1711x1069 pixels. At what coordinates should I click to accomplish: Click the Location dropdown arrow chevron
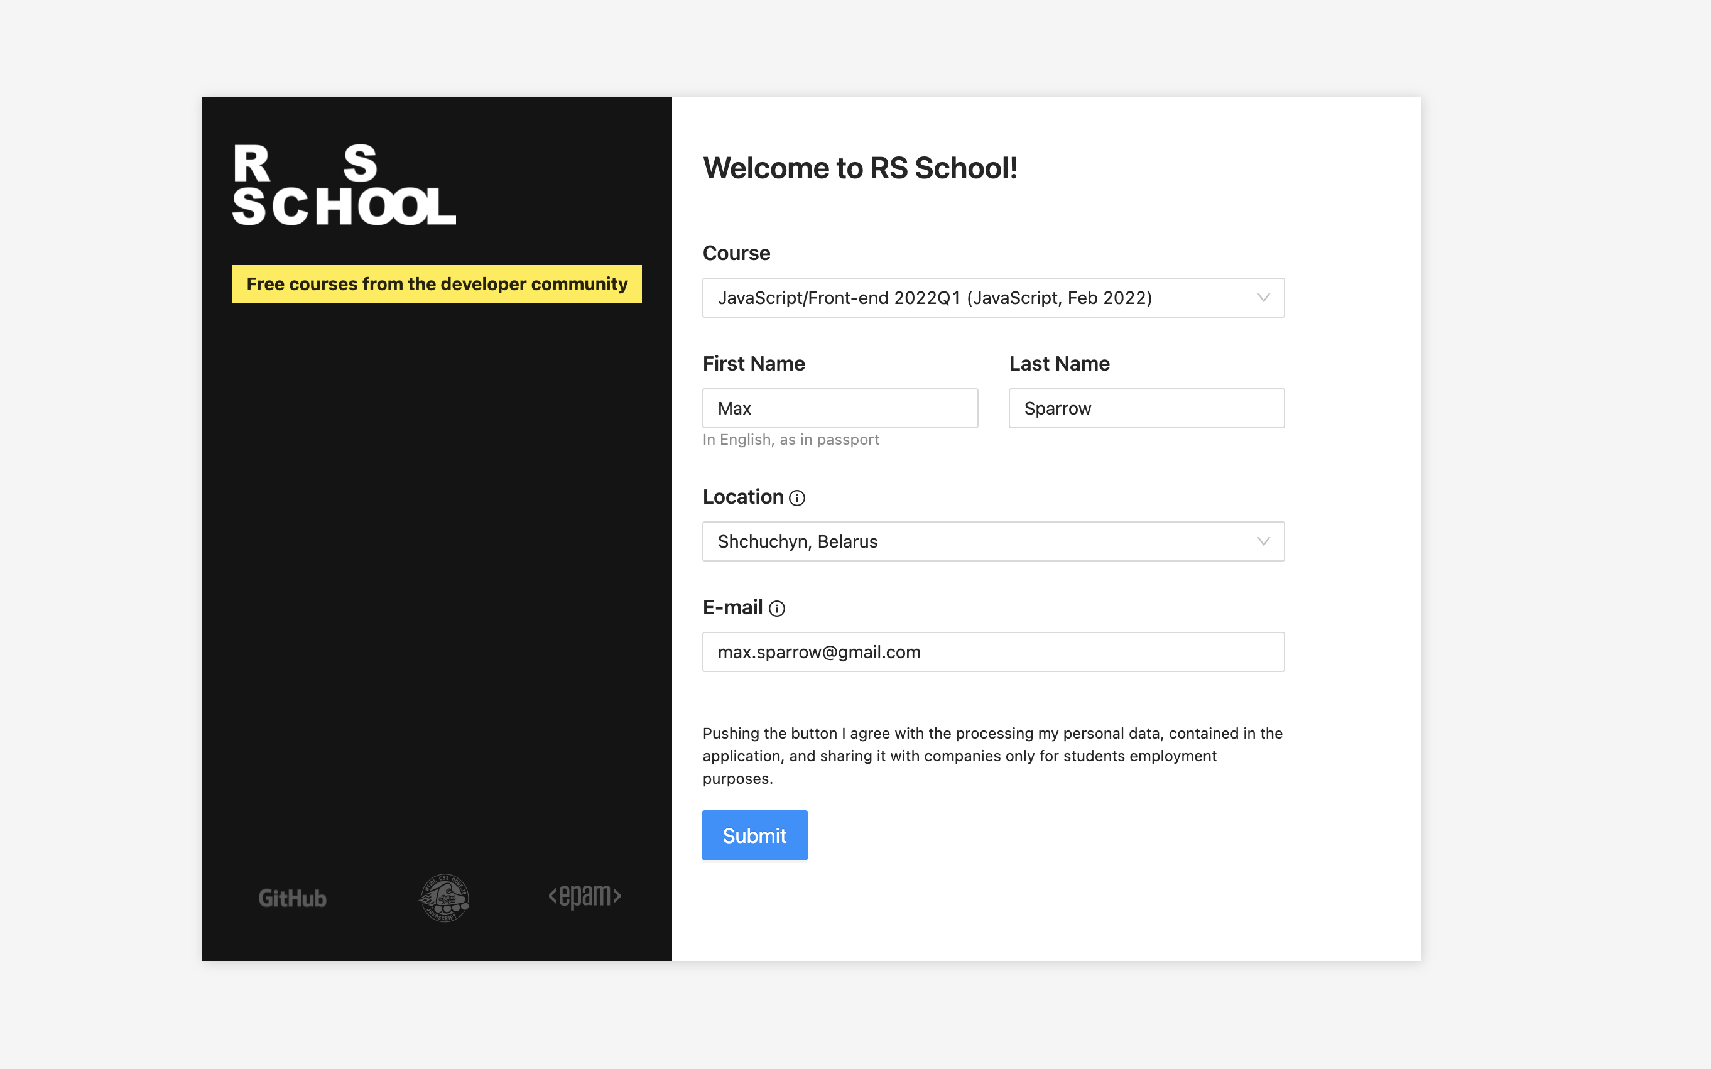coord(1263,541)
